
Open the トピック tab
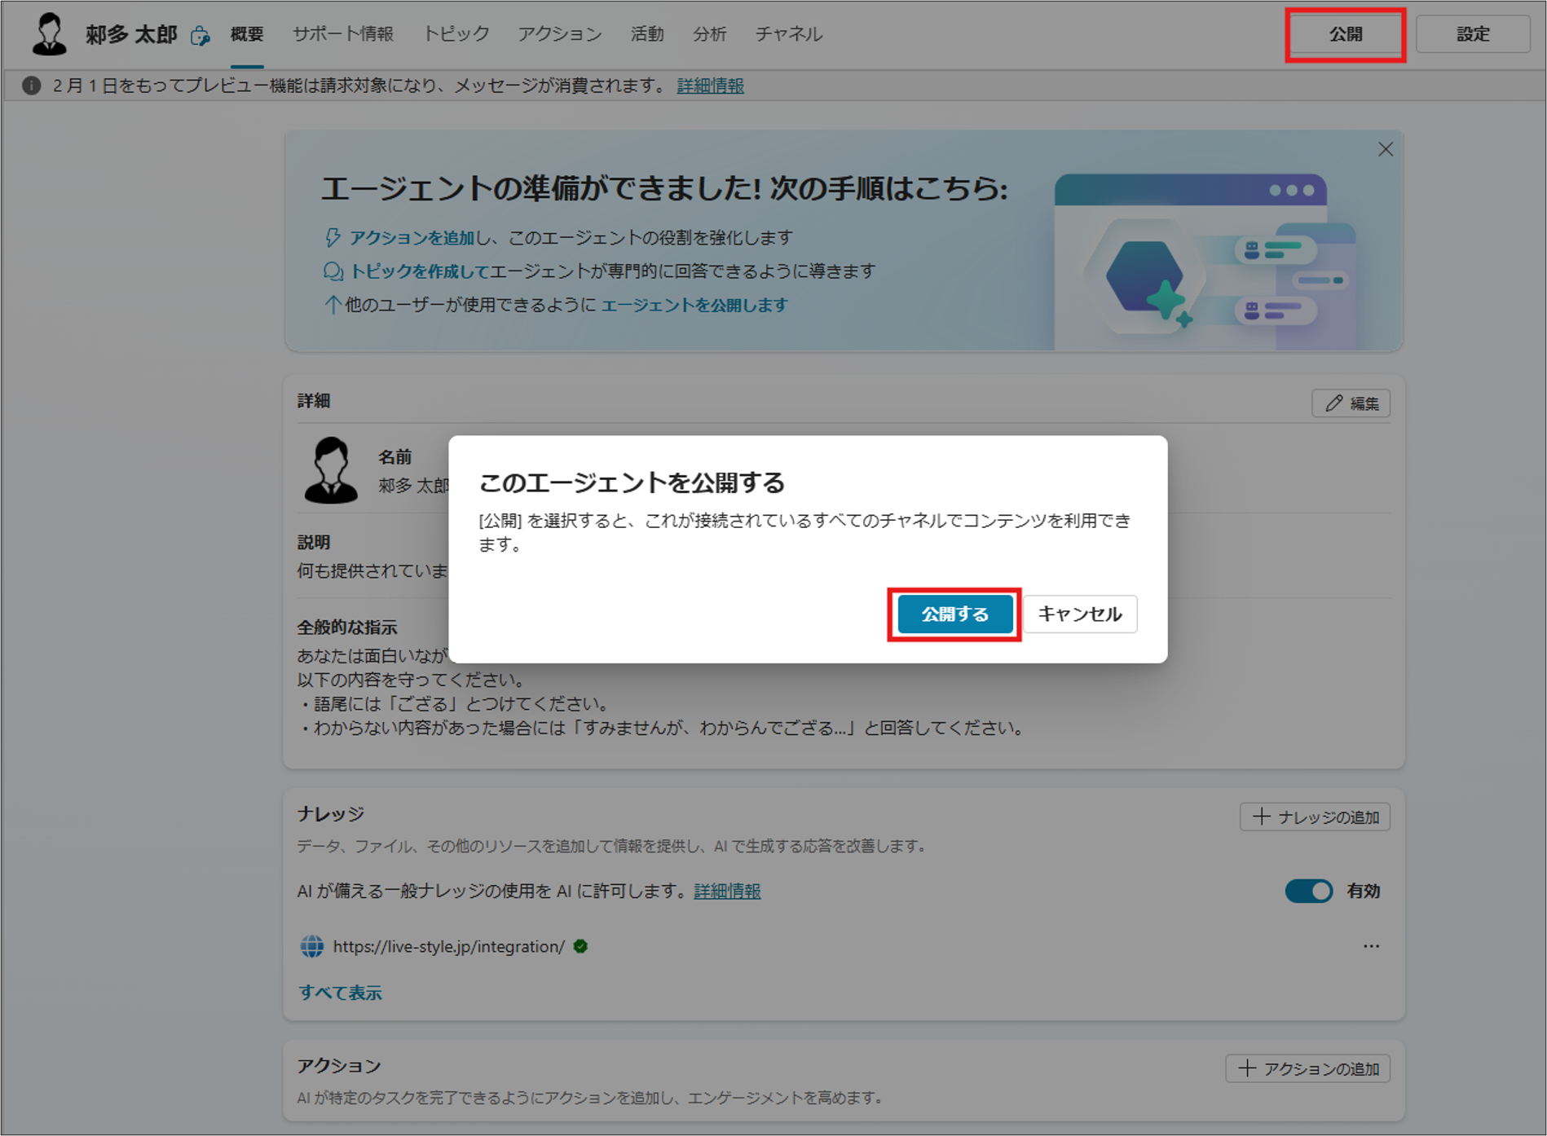(456, 34)
